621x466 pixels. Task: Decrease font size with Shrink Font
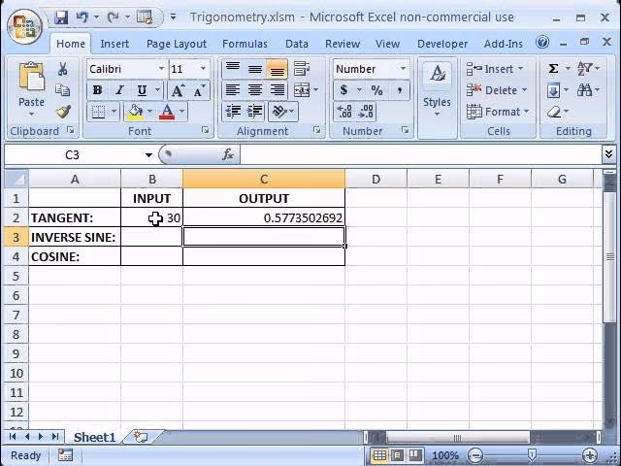[200, 90]
